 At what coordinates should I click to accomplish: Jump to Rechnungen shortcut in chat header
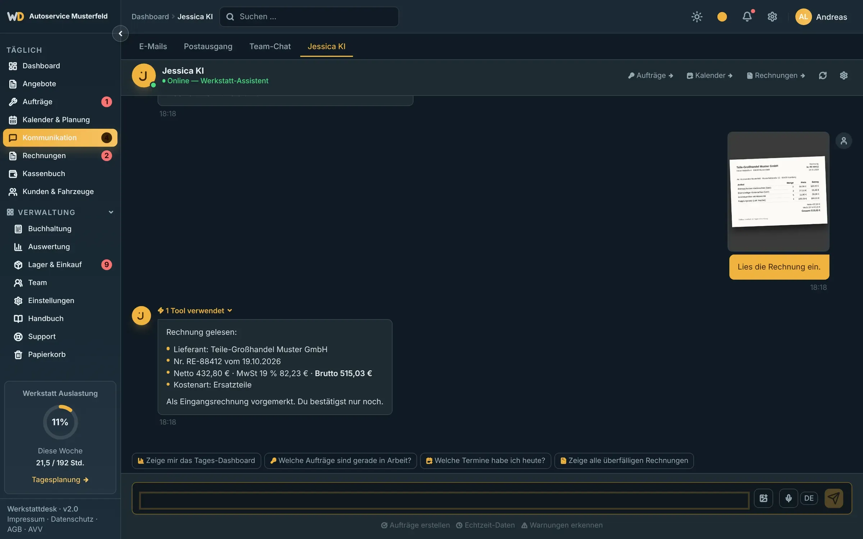(x=776, y=75)
